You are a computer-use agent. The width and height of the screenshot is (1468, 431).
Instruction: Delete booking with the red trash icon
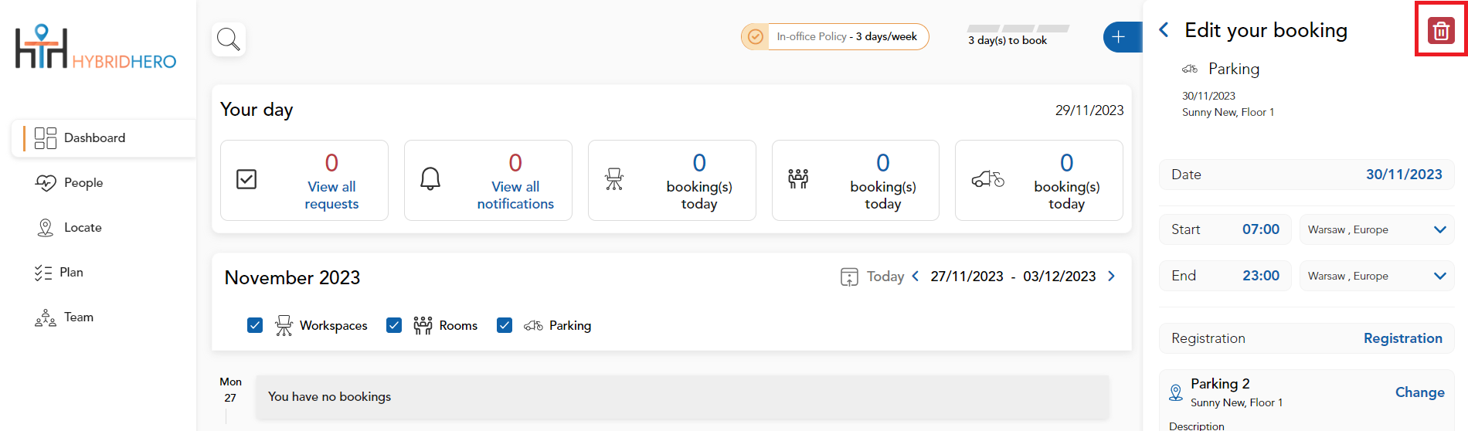(x=1441, y=31)
